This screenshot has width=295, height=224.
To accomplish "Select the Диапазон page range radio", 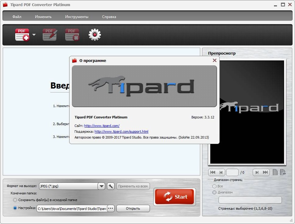I will (x=214, y=192).
